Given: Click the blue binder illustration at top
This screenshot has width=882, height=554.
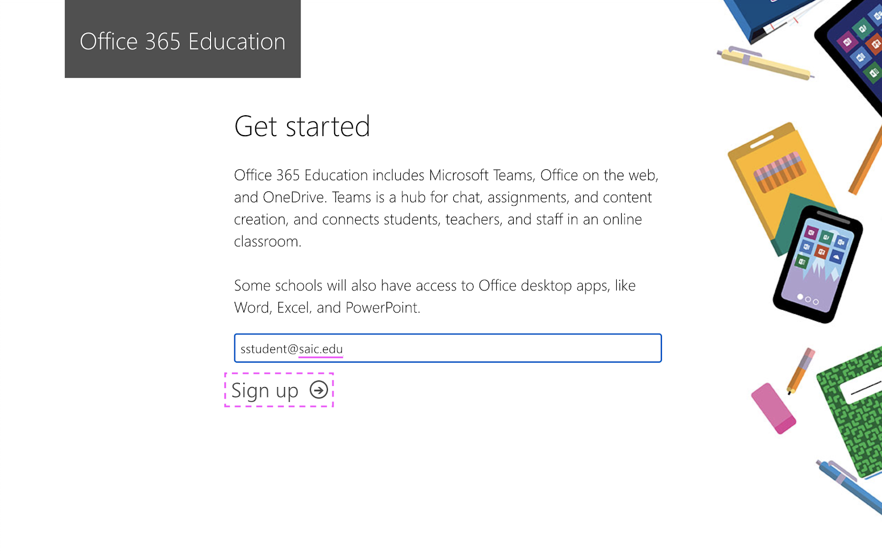Looking at the screenshot, I should pos(769,19).
